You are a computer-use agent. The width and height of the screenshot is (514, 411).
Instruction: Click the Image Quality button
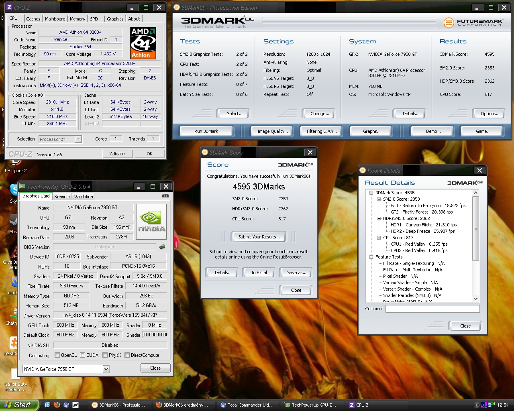click(x=272, y=131)
